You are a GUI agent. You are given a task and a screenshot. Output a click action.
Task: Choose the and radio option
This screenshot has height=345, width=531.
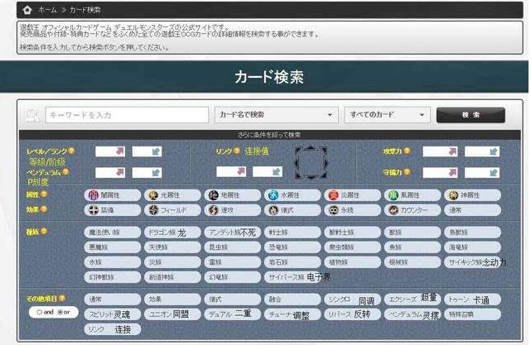pos(39,312)
